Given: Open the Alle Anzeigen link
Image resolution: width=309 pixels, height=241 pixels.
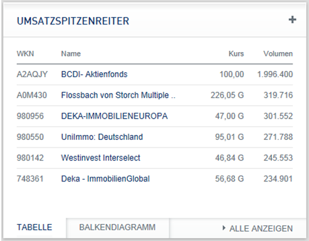Looking at the screenshot, I should coord(261,228).
